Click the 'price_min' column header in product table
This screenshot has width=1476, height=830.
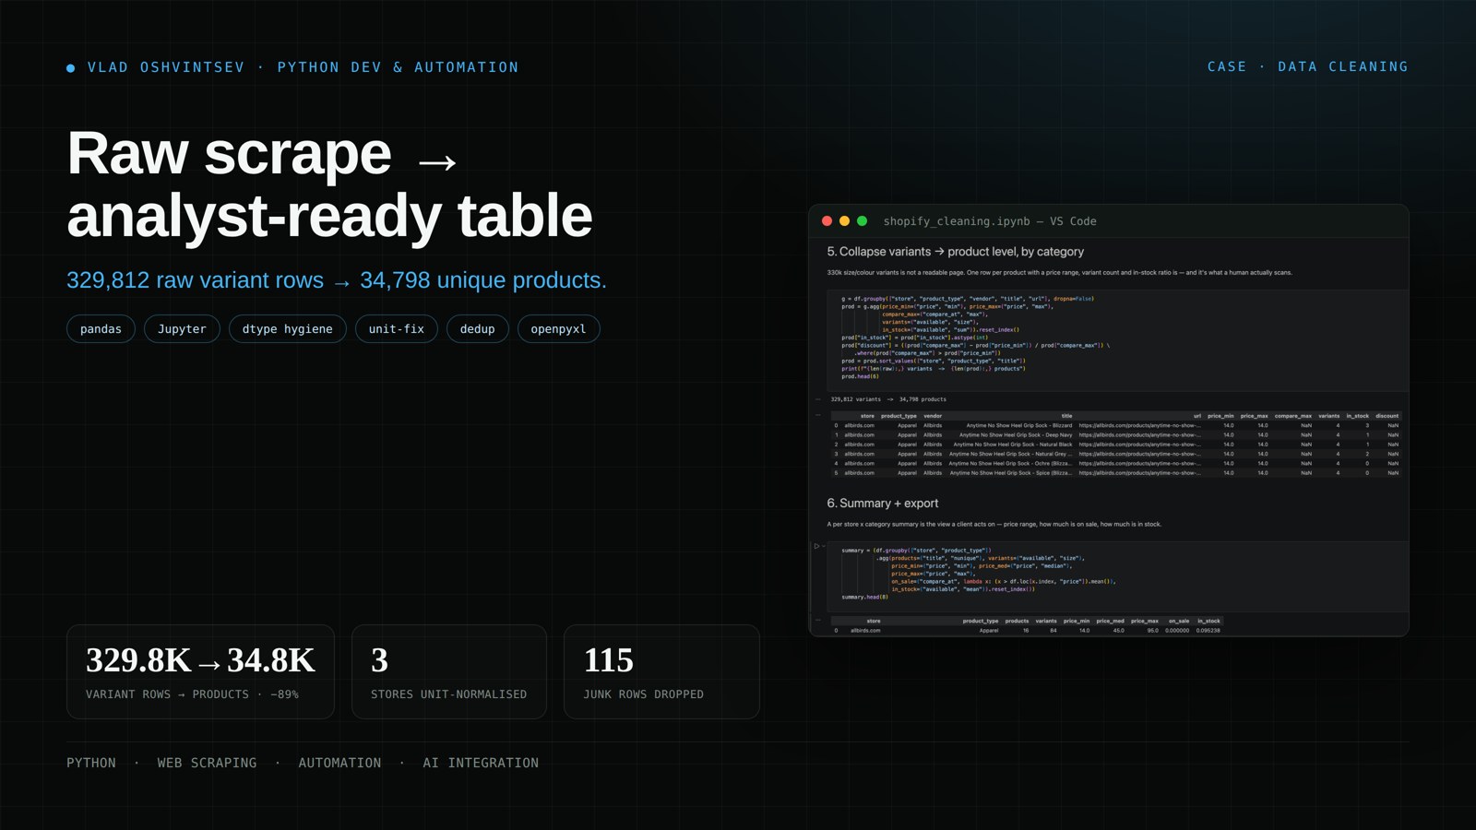(x=1220, y=416)
